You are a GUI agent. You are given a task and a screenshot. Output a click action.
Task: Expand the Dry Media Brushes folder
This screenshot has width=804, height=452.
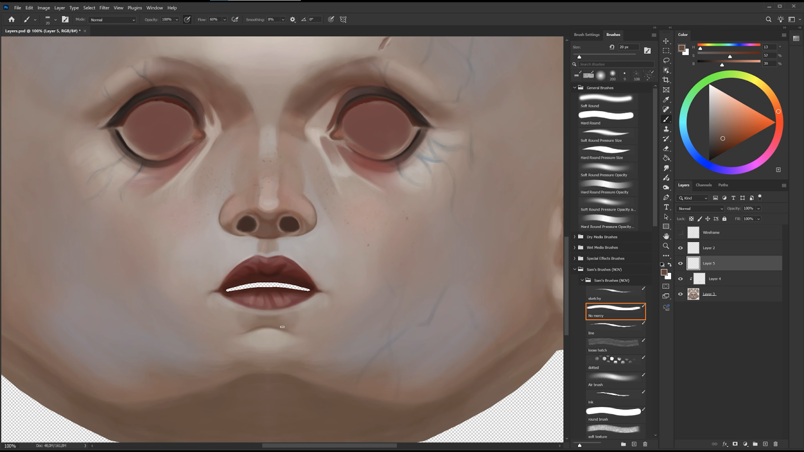click(x=575, y=237)
